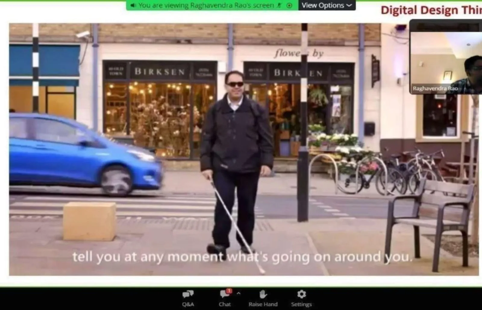482x310 pixels.
Task: Select Raghavendra Rao's webcam video thumbnail
Action: click(446, 57)
